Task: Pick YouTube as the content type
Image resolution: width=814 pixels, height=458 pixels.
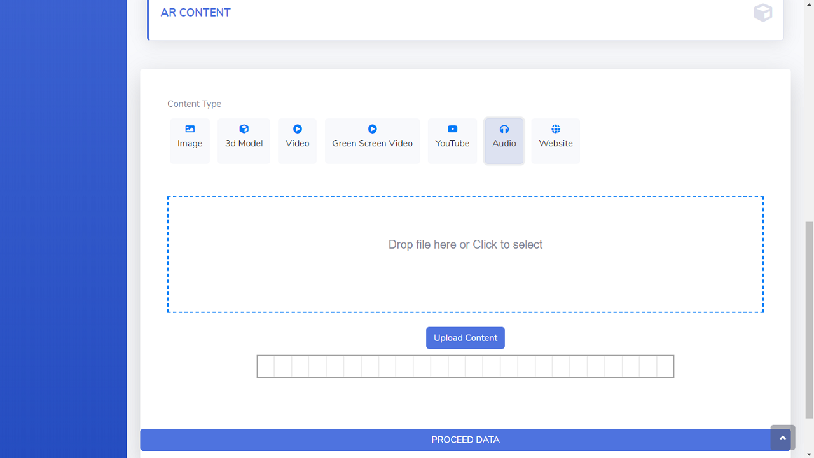Action: pos(452,141)
